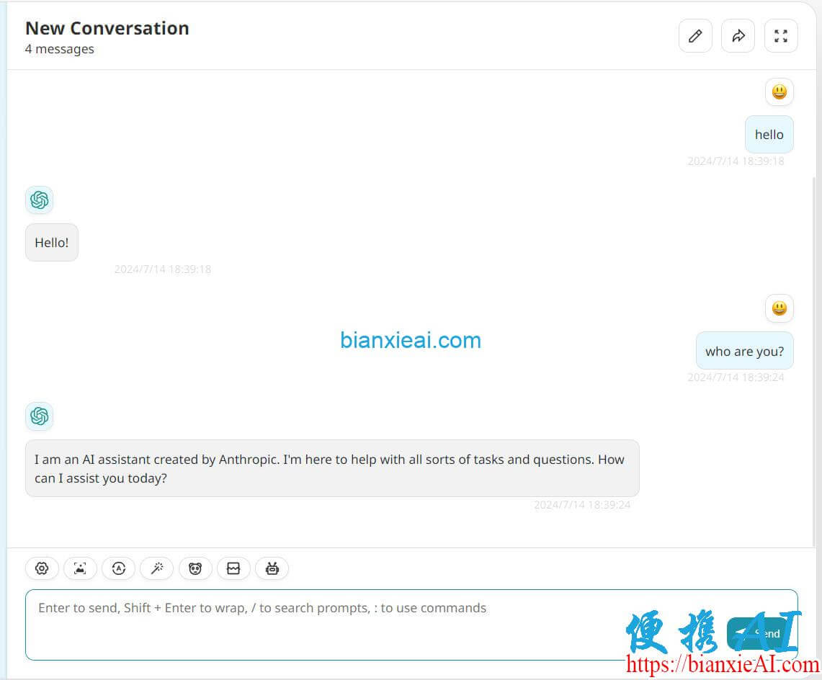Click the Send button
This screenshot has width=822, height=680.
pos(761,634)
